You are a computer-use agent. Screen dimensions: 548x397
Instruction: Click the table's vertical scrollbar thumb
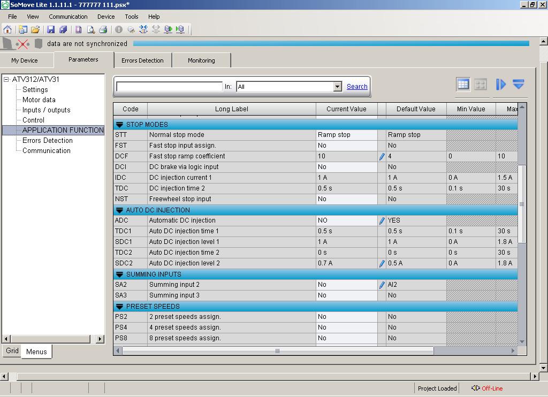click(x=522, y=204)
